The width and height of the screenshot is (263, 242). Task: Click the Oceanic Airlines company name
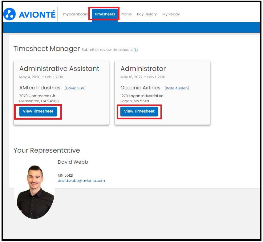click(x=140, y=88)
